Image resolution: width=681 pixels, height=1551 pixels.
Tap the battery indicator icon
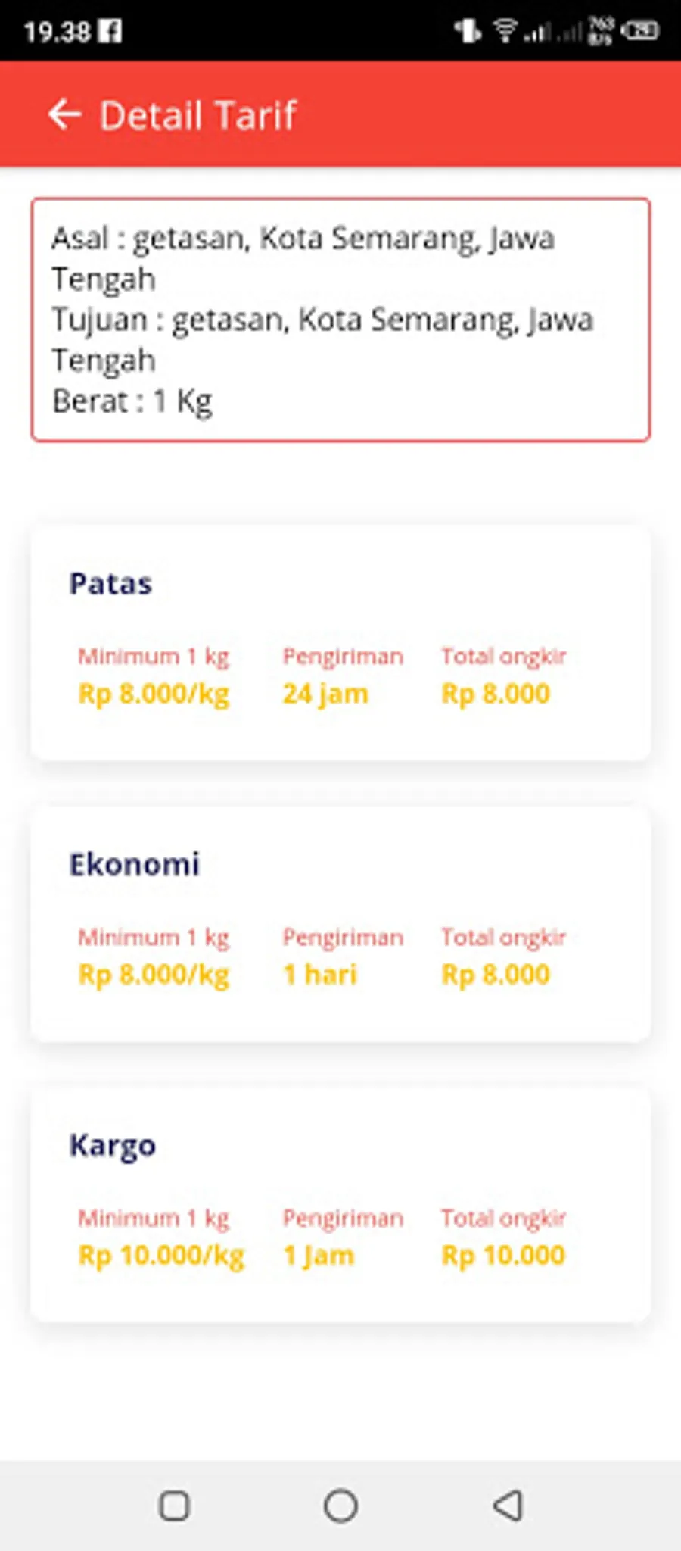[x=640, y=31]
